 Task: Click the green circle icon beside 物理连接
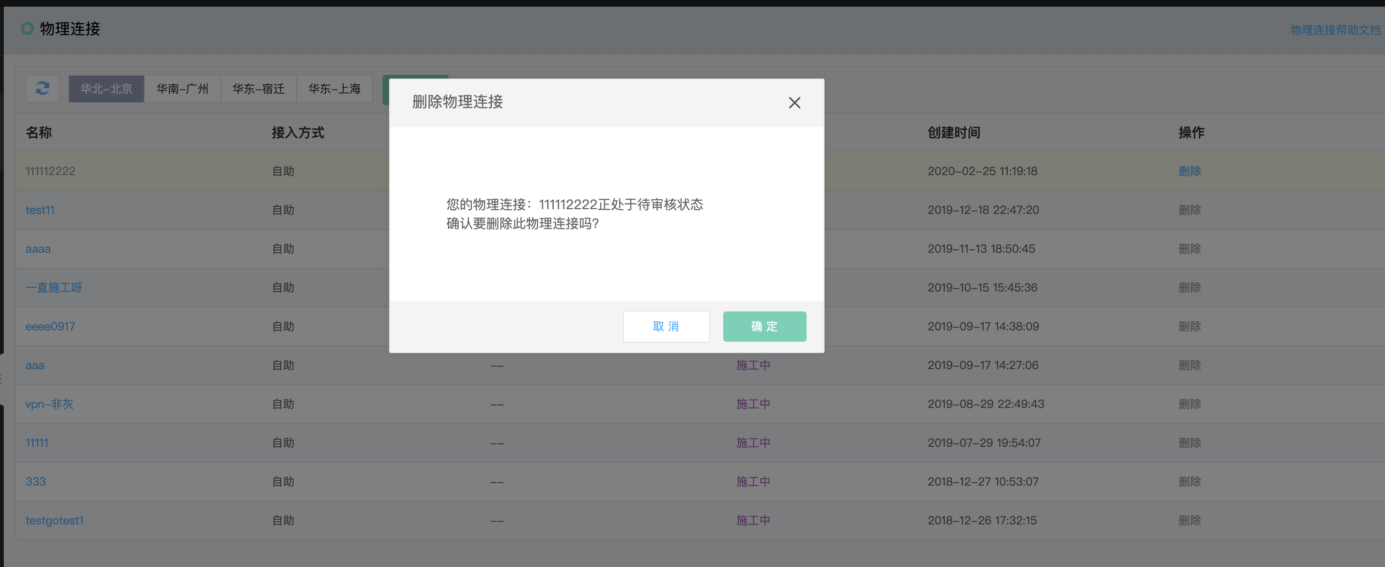[27, 28]
